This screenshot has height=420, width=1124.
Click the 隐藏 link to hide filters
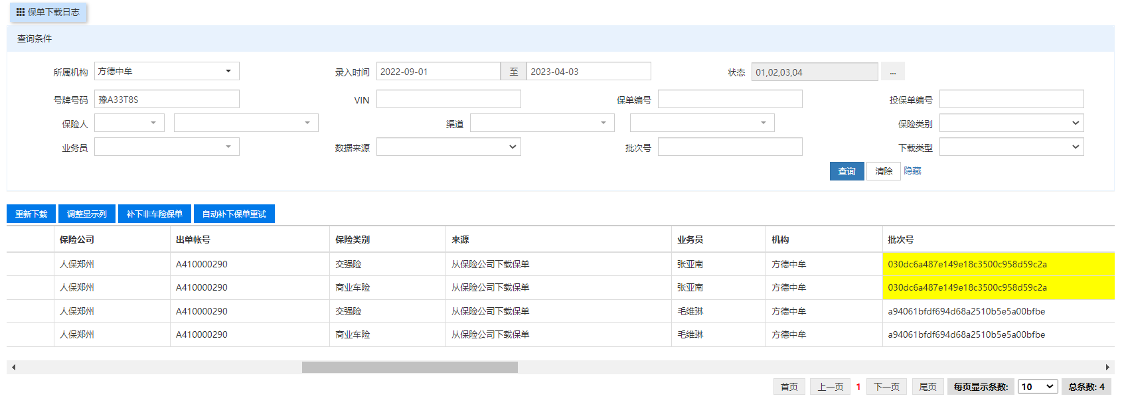coord(912,171)
